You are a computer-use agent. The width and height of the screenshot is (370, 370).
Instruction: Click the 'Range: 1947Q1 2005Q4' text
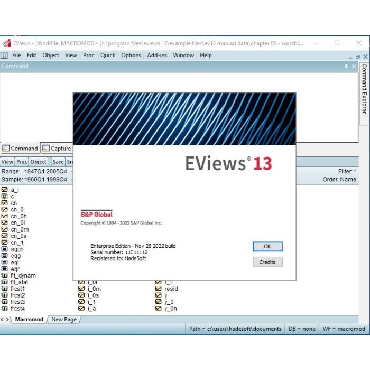pos(34,172)
